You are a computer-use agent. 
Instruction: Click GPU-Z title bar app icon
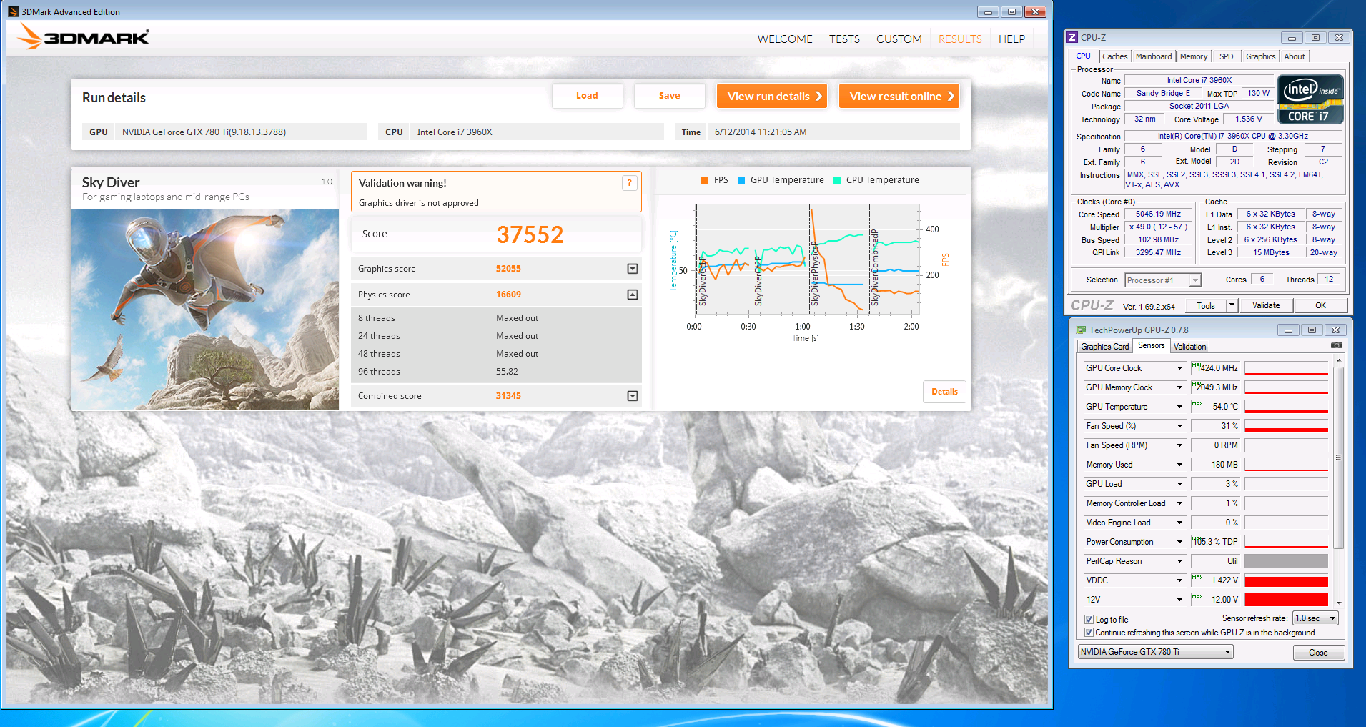click(x=1082, y=330)
